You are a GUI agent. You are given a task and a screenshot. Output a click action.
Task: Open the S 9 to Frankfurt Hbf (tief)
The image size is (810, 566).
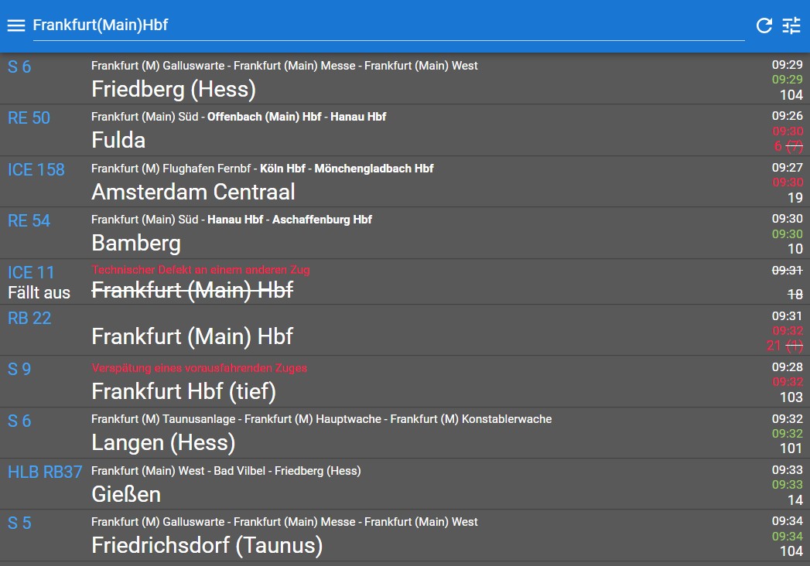(405, 381)
